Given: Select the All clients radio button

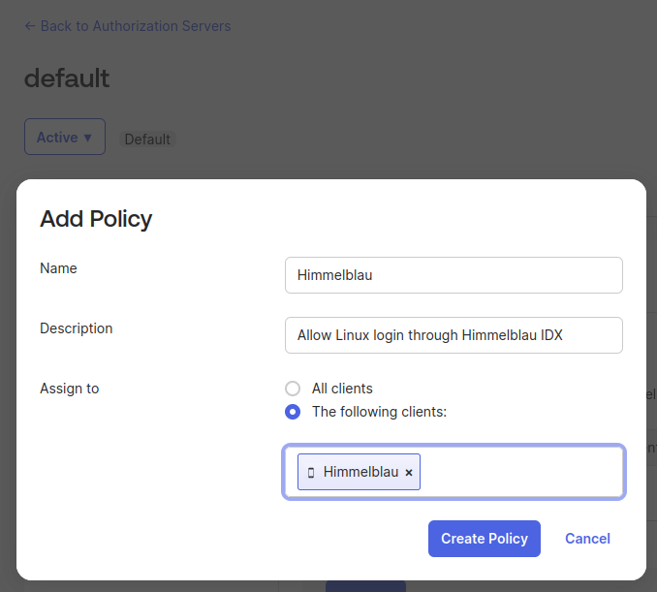Looking at the screenshot, I should coord(293,389).
